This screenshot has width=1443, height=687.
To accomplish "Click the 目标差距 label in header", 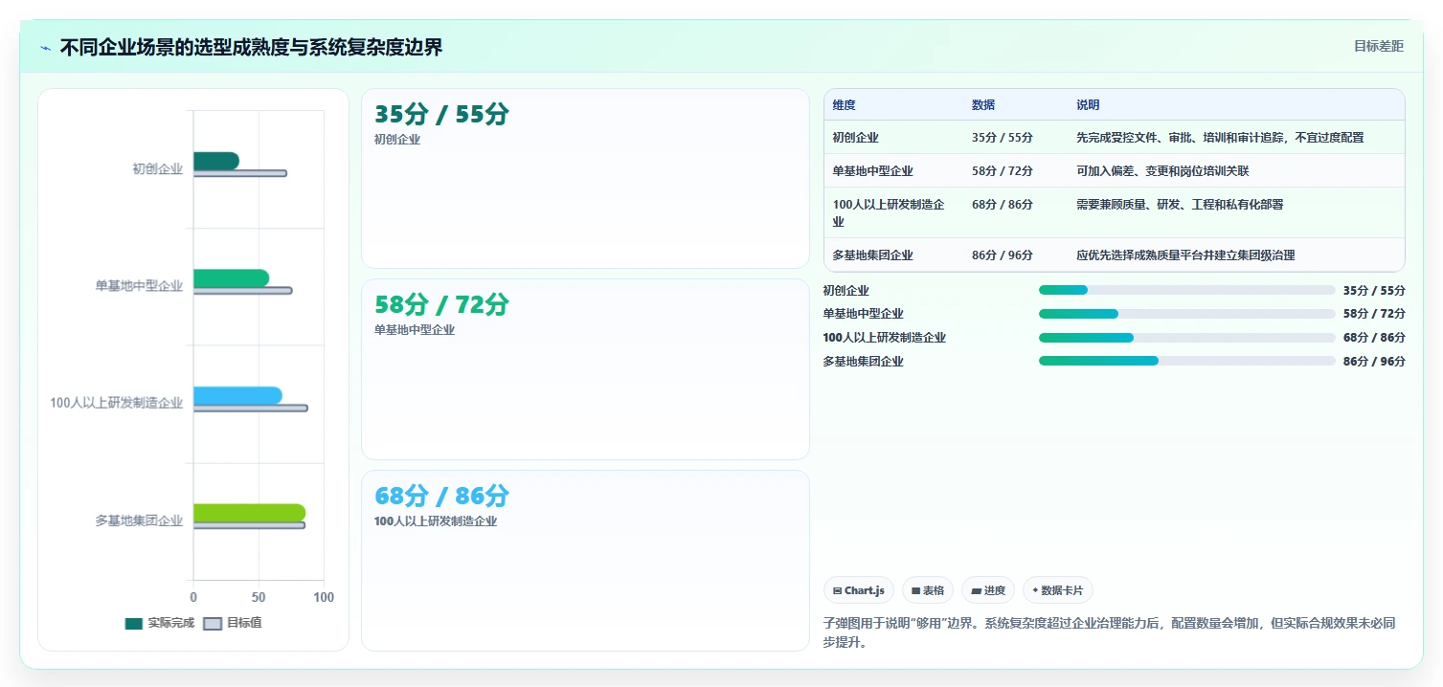I will coord(1379,46).
